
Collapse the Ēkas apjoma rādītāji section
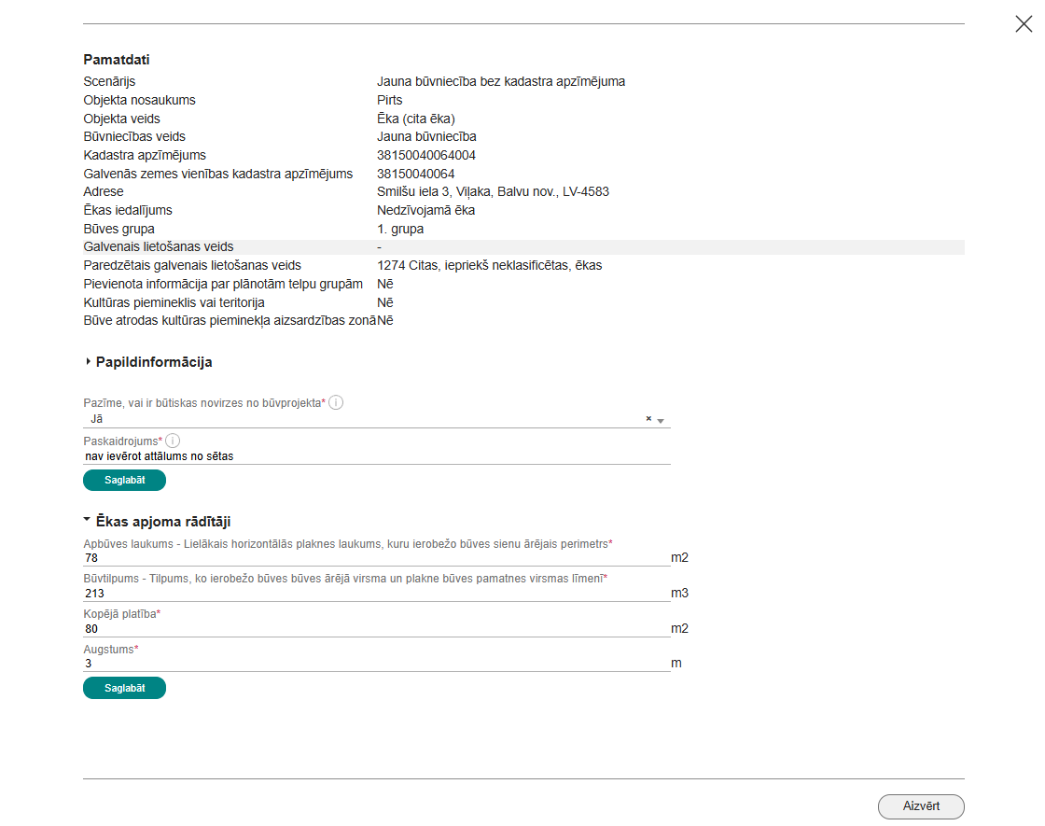(x=88, y=519)
